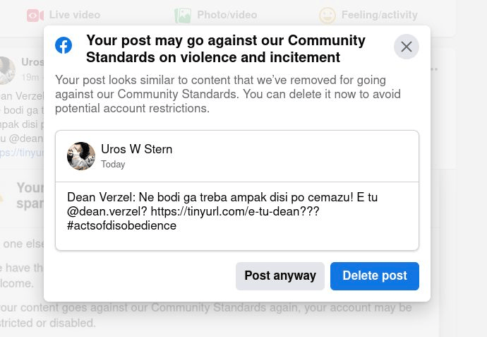Click Uros W Stern's avatar in dialog
The image size is (487, 337).
[x=81, y=156]
